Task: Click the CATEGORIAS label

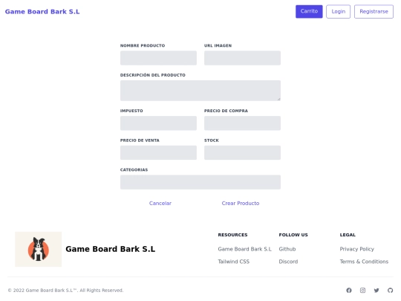Action: point(134,169)
